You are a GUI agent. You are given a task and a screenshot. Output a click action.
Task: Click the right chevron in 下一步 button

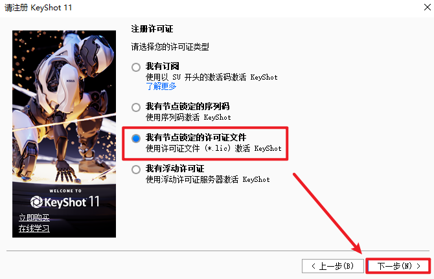point(418,266)
